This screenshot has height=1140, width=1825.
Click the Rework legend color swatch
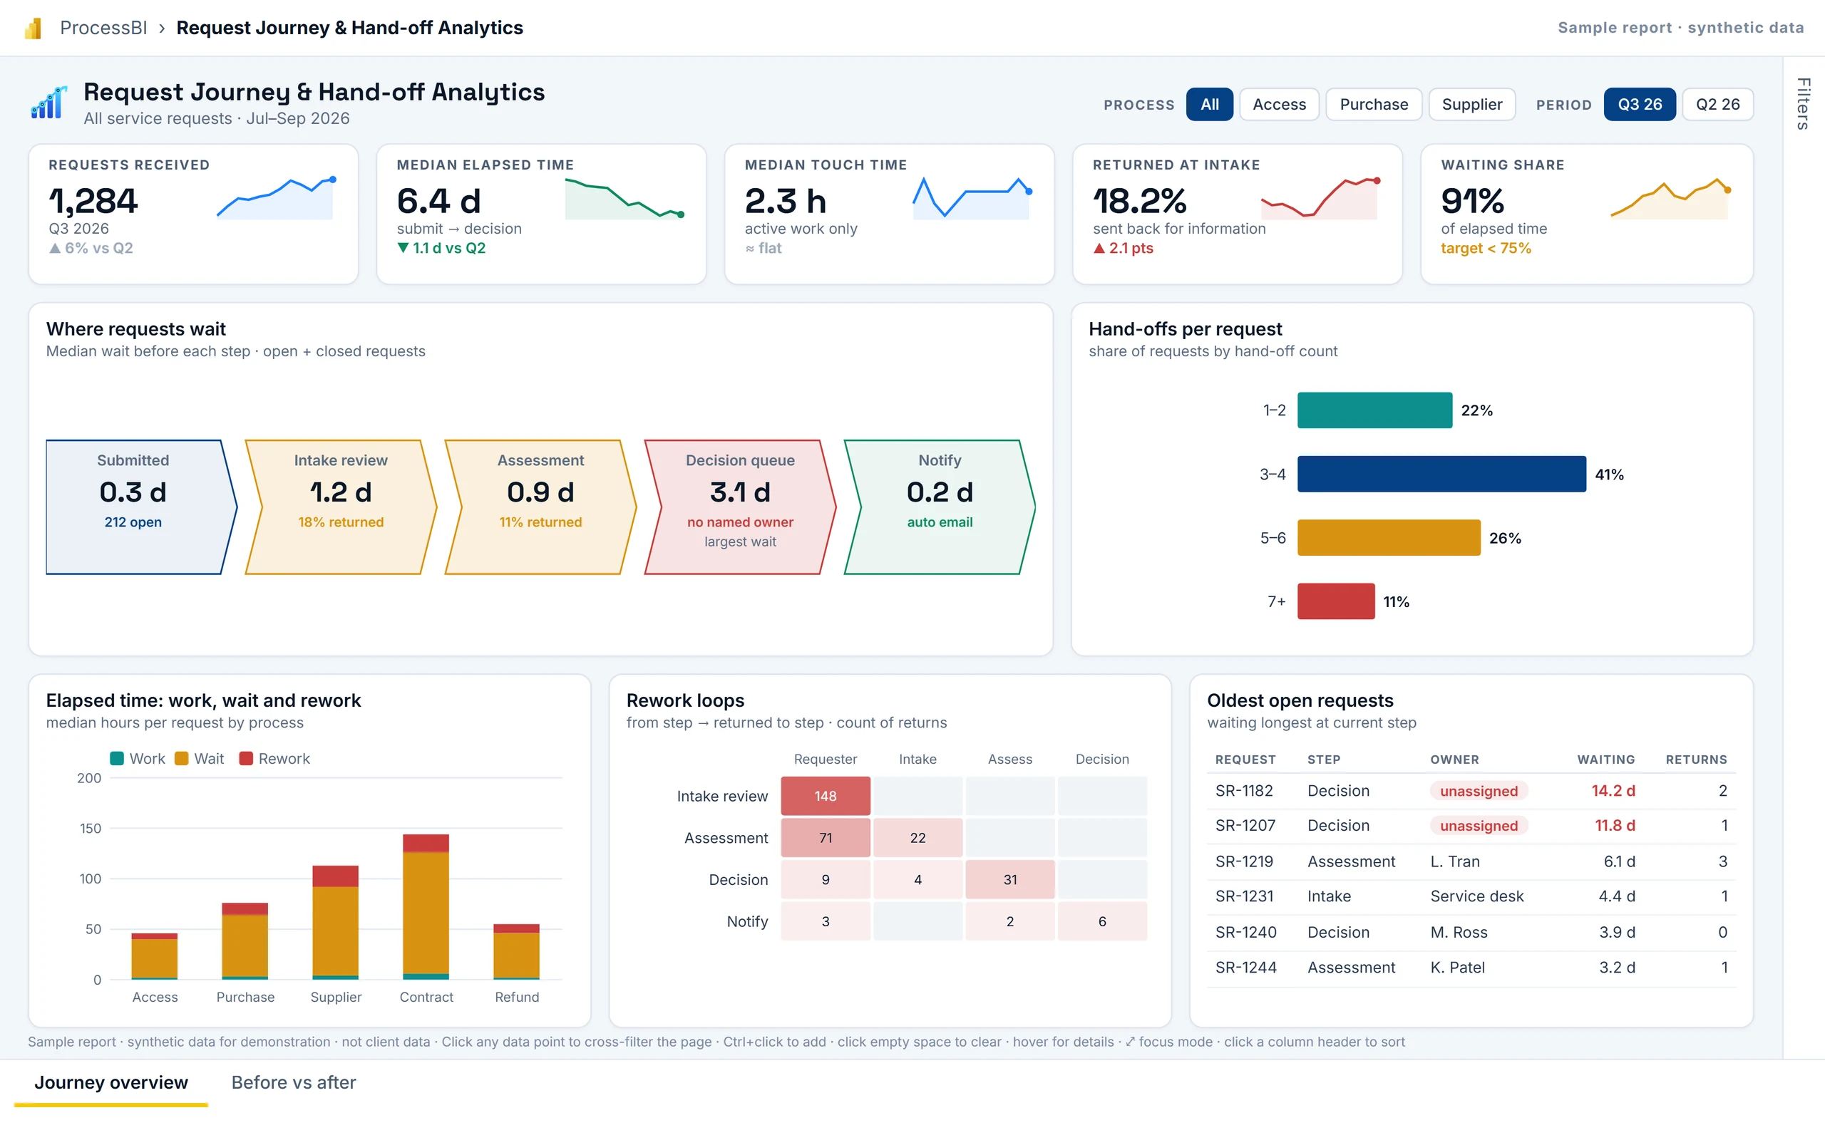click(246, 759)
